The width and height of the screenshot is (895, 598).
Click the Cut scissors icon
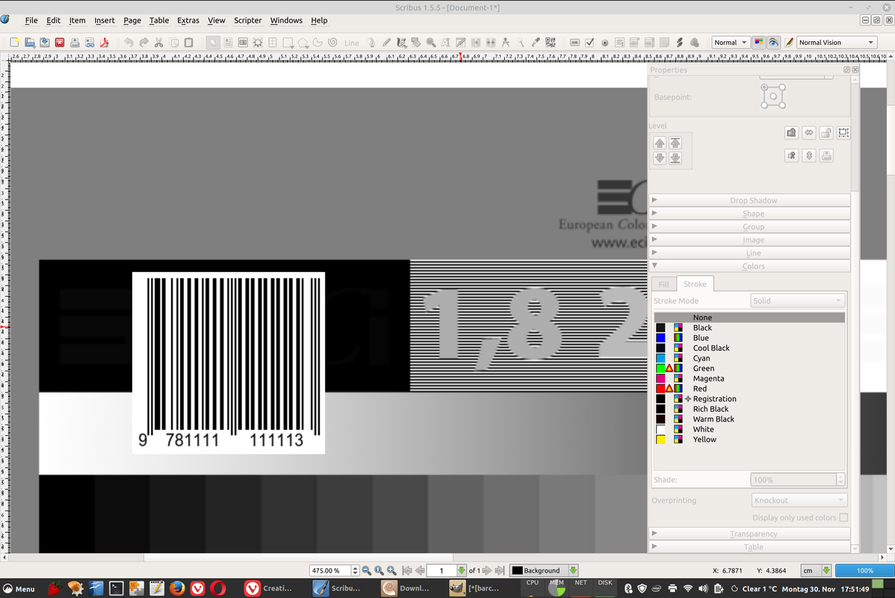click(x=158, y=43)
